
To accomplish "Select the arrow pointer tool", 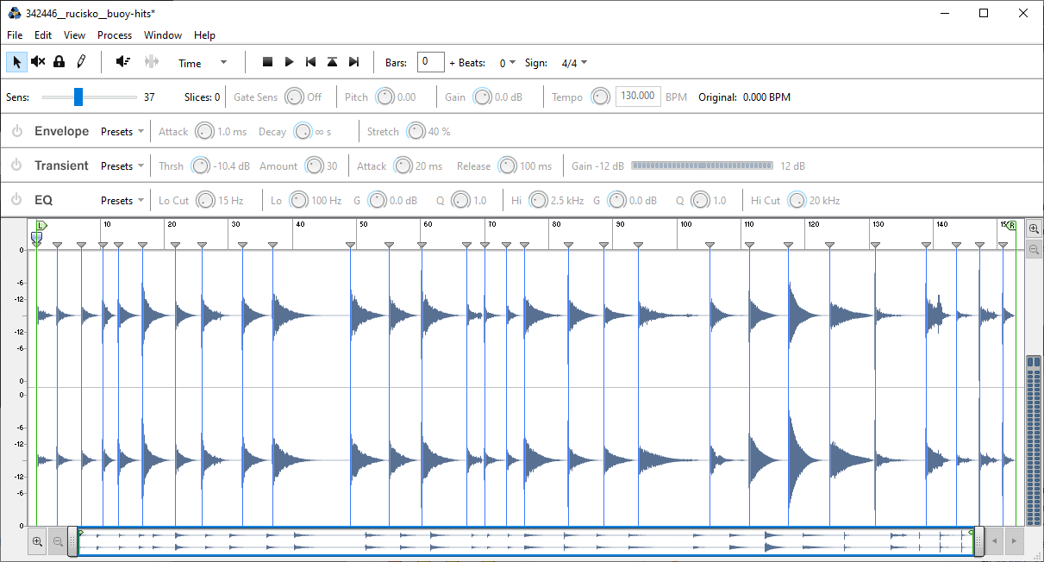I will click(x=16, y=62).
